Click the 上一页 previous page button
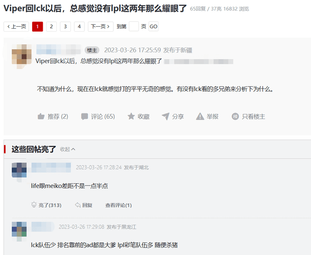Image resolution: width=311 pixels, height=255 pixels. [x=16, y=26]
